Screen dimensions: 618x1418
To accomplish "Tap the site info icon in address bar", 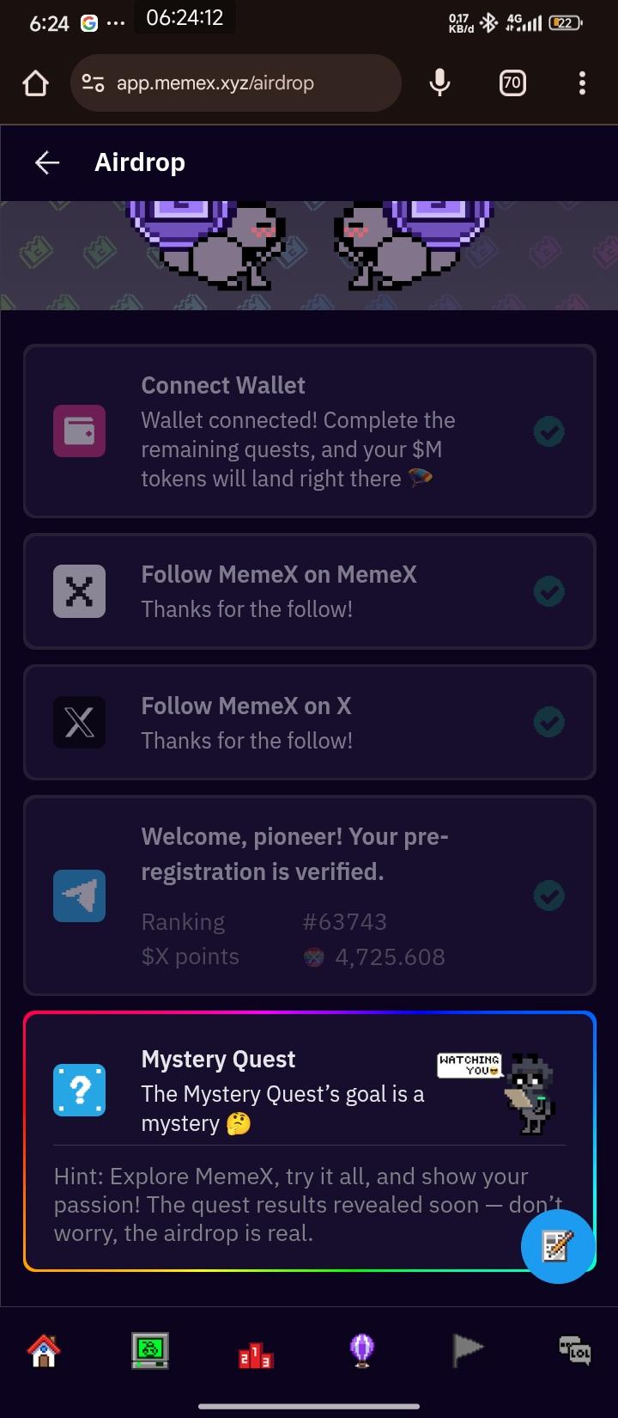I will (x=93, y=83).
